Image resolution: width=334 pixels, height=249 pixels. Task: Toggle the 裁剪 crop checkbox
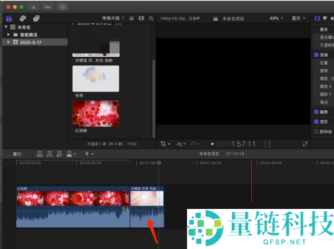[316, 111]
